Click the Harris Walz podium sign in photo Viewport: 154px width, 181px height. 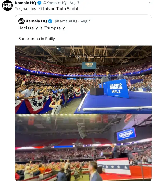coord(117,89)
